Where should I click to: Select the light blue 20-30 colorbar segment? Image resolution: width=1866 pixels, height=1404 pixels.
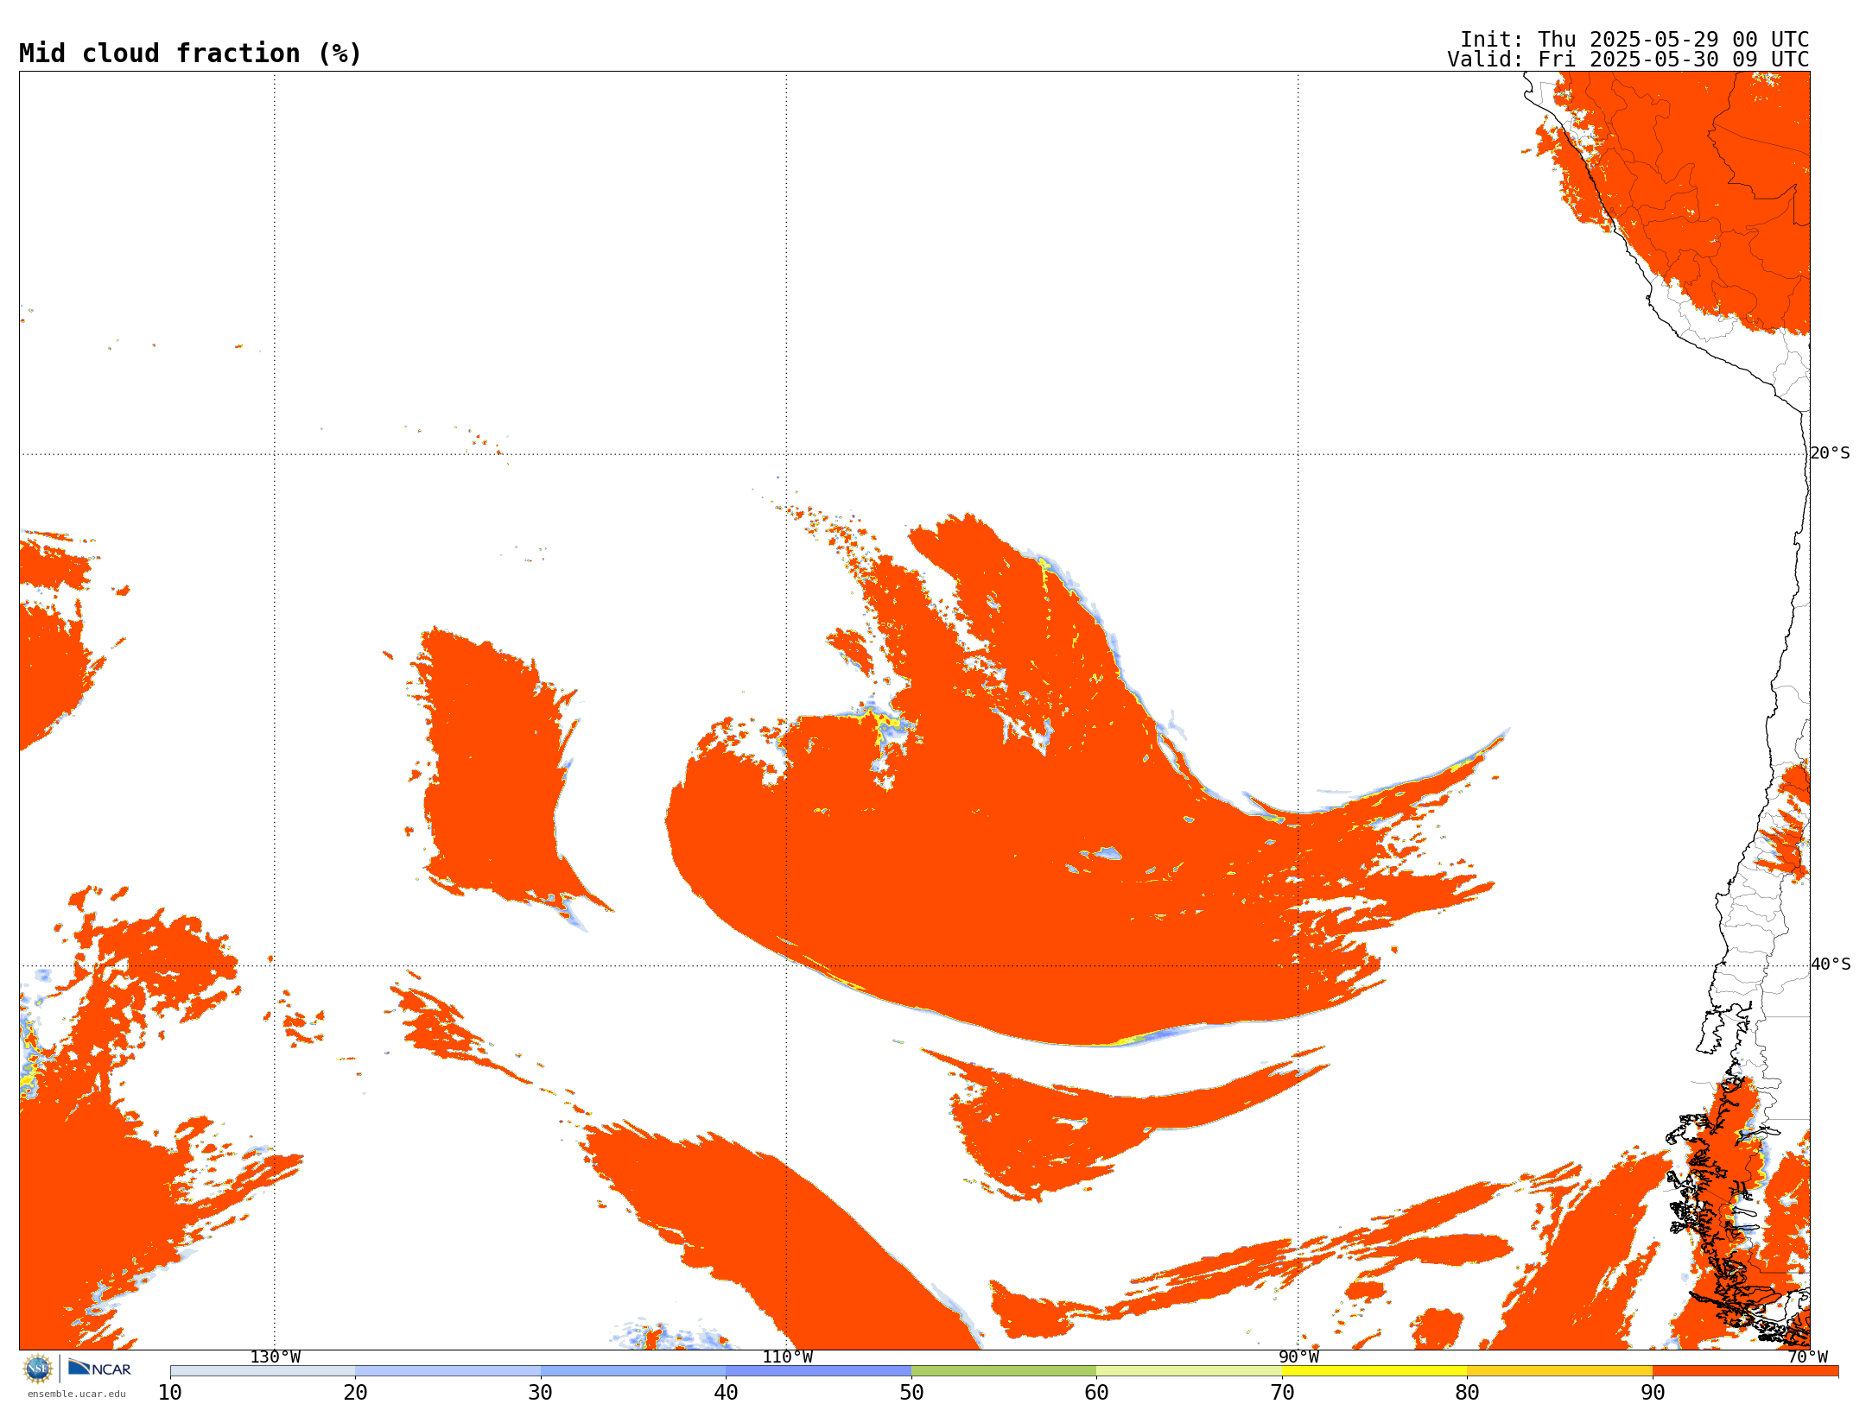[447, 1371]
